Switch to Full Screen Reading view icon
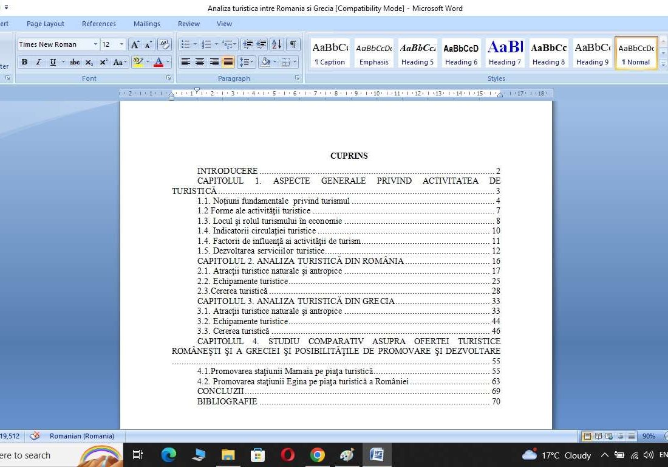Image resolution: width=668 pixels, height=467 pixels. 598,436
